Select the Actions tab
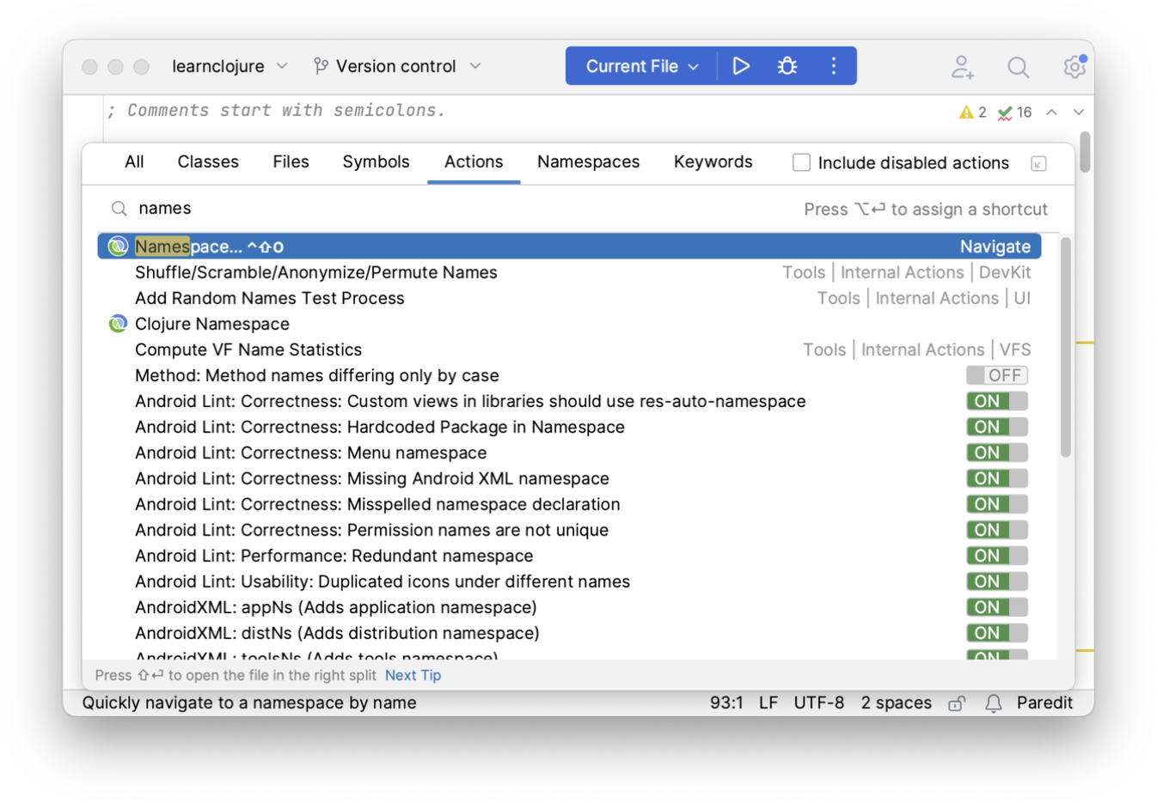1157x803 pixels. tap(474, 162)
